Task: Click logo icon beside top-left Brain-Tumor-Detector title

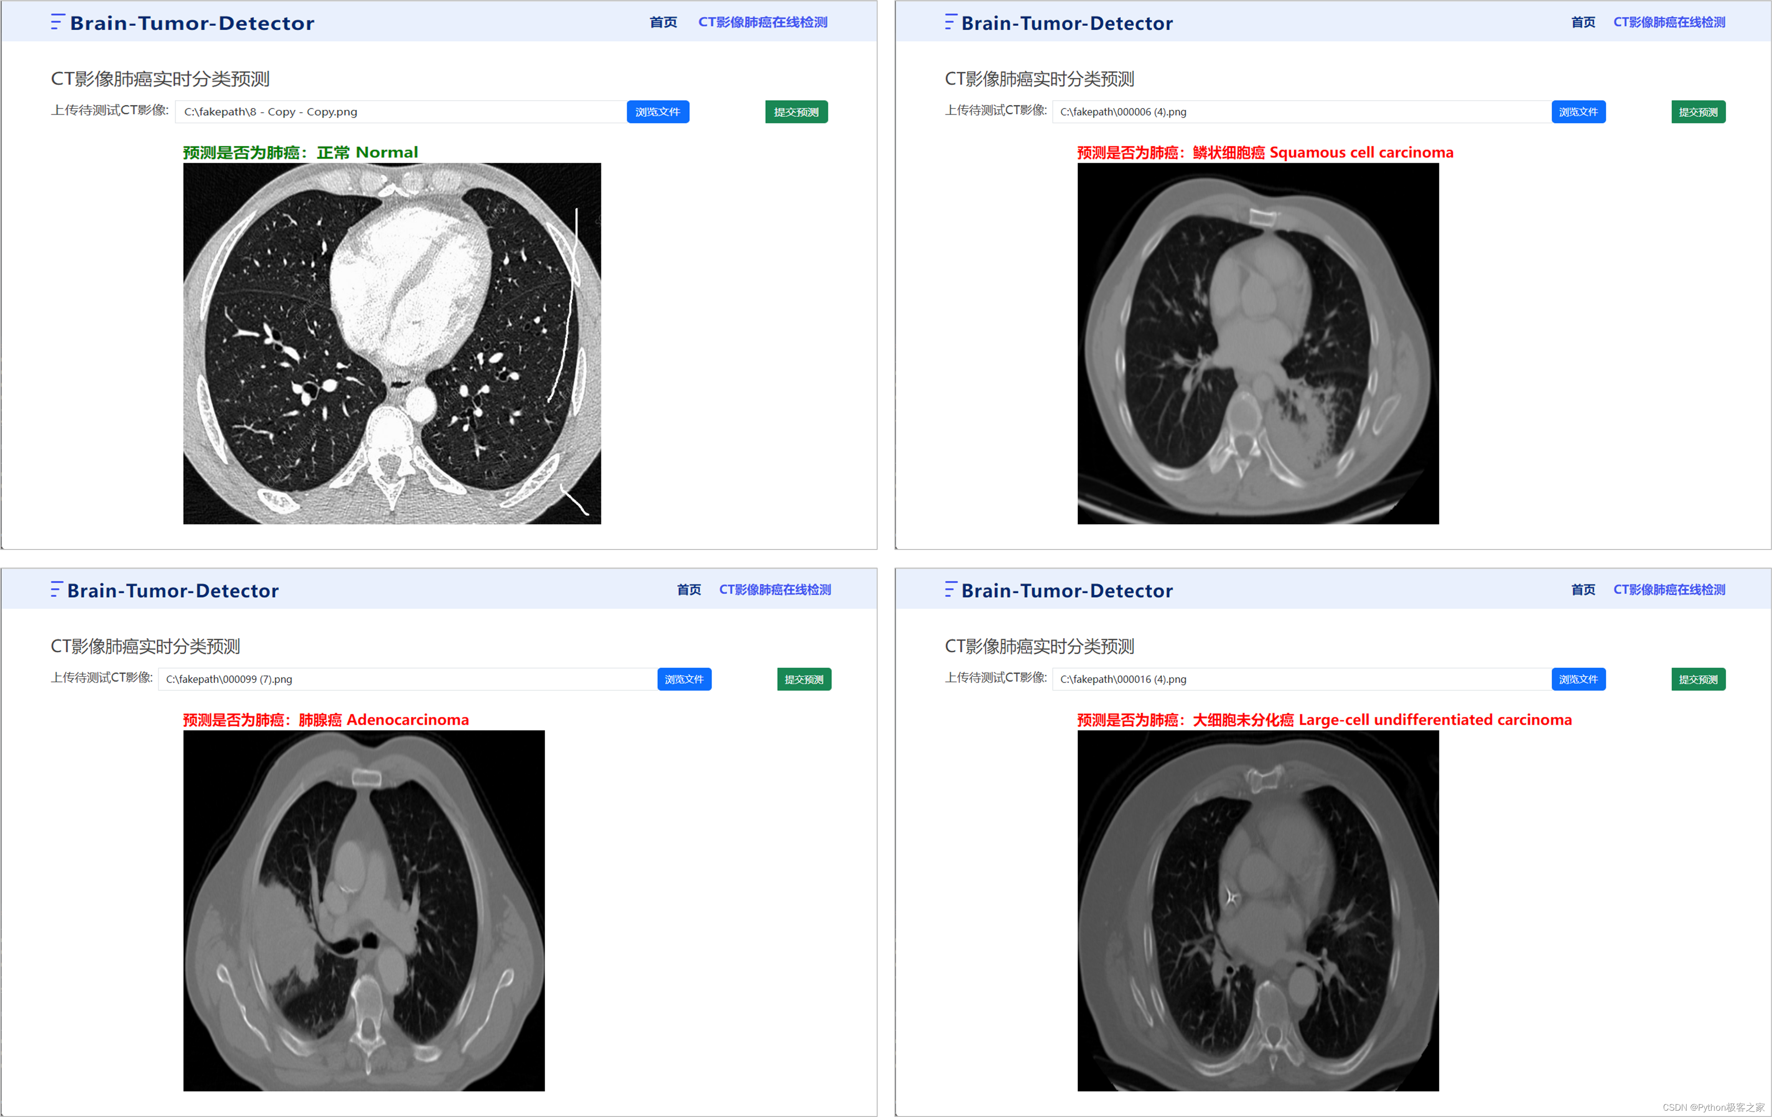Action: point(57,22)
